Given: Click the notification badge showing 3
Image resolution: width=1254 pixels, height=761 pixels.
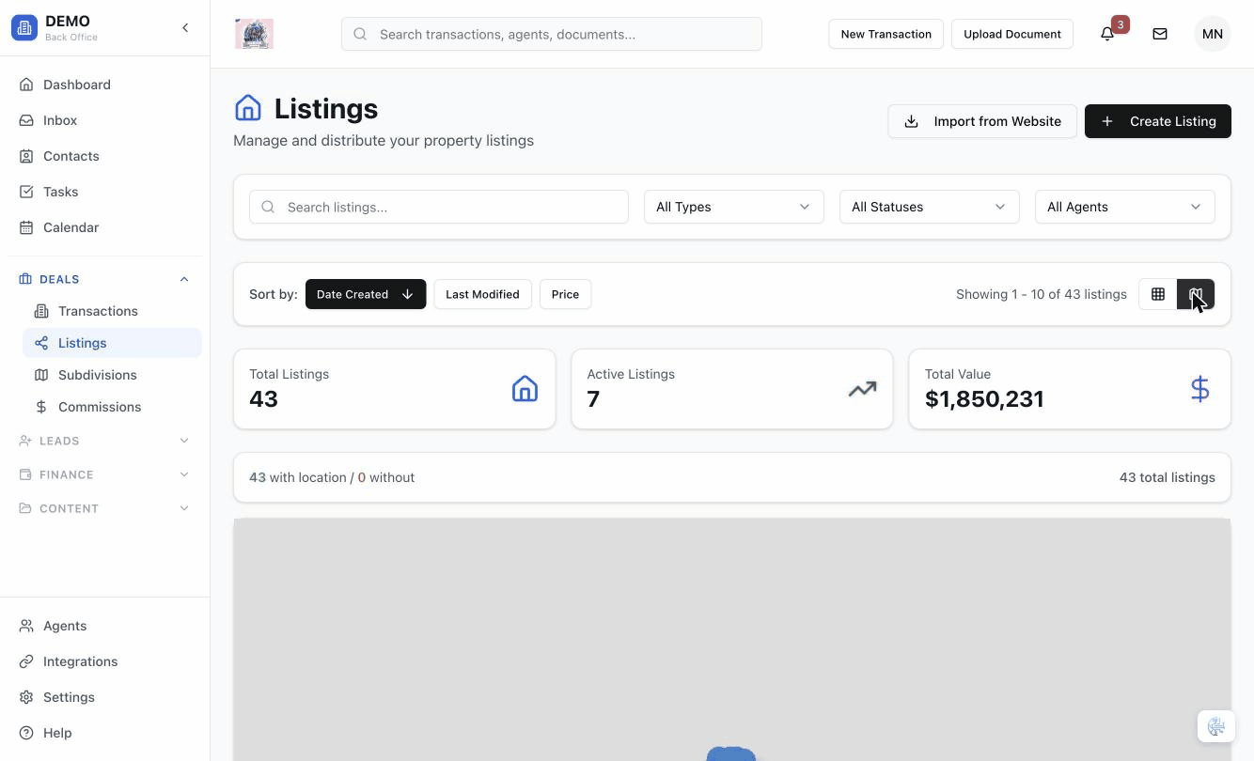Looking at the screenshot, I should click(x=1120, y=24).
